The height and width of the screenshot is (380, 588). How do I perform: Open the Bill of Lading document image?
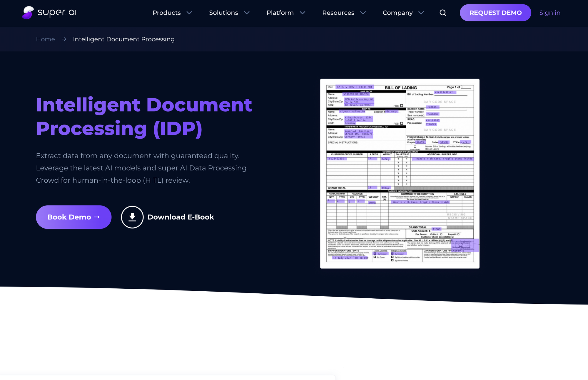pos(400,173)
